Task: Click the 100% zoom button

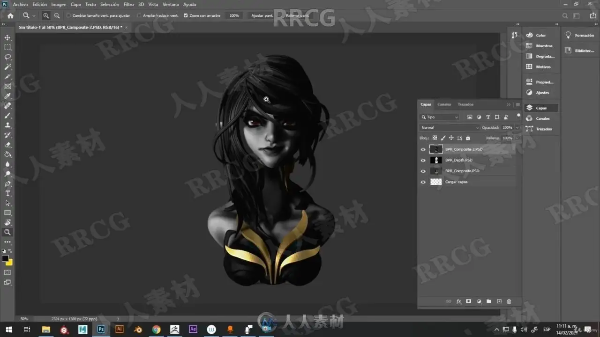Action: [234, 15]
